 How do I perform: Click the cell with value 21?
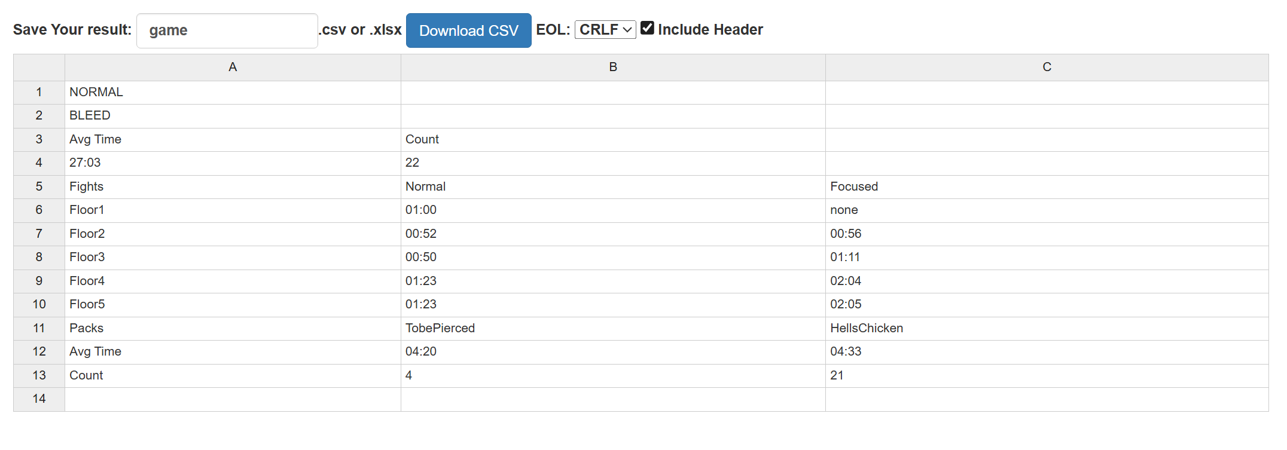tap(1047, 376)
